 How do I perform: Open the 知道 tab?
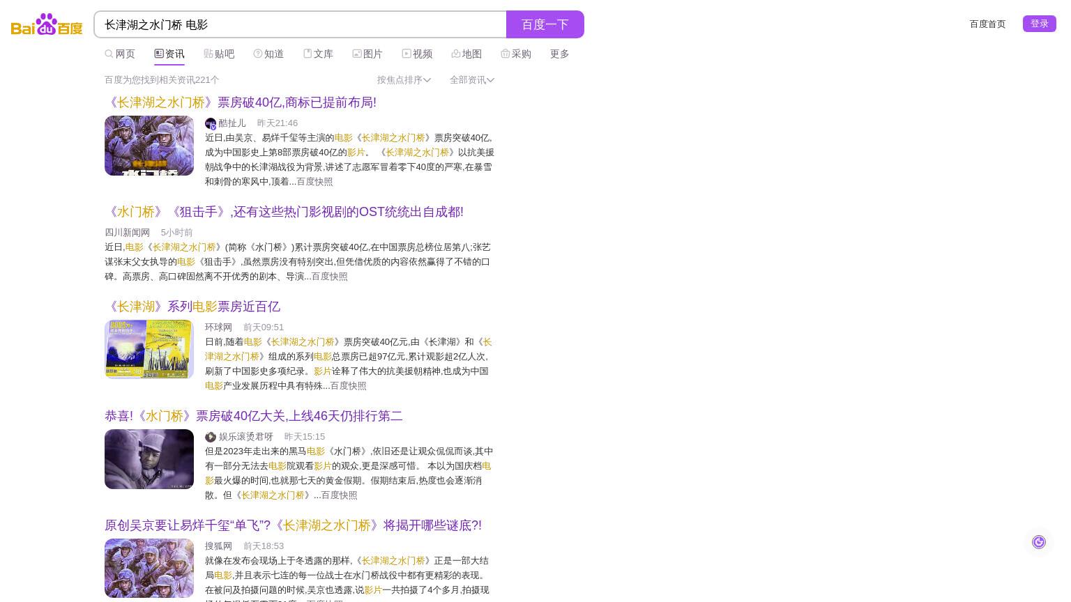tap(273, 54)
